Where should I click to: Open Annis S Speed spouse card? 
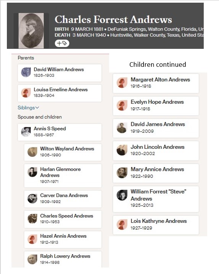[60, 132]
